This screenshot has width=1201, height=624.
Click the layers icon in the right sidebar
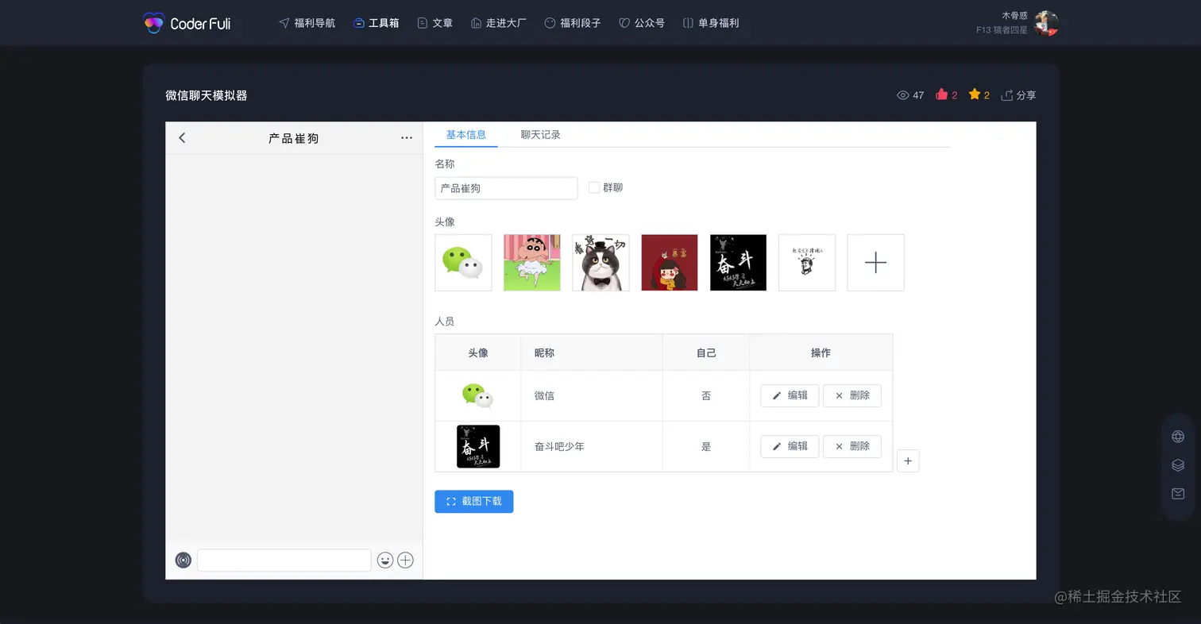(1177, 464)
